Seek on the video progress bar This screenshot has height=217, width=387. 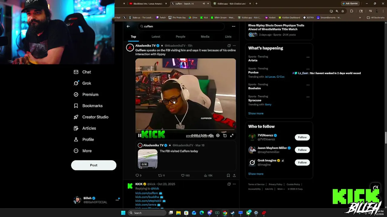(x=186, y=130)
